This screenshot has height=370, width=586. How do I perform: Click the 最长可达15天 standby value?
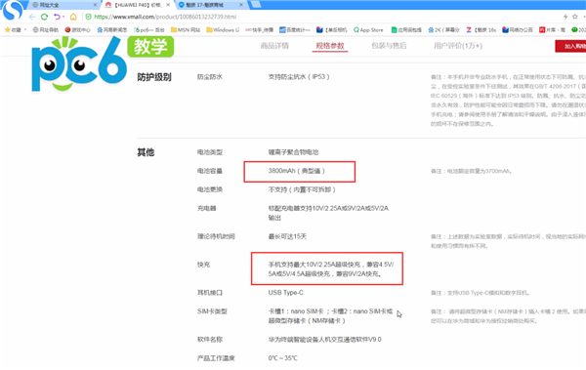[287, 236]
